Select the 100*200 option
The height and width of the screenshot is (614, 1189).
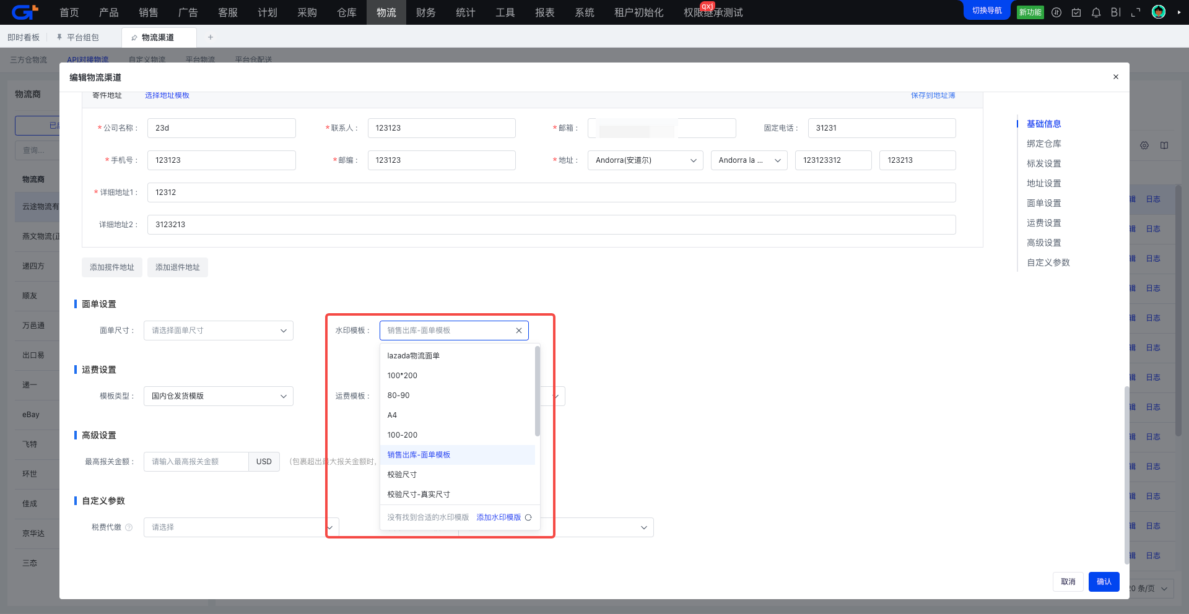click(457, 376)
